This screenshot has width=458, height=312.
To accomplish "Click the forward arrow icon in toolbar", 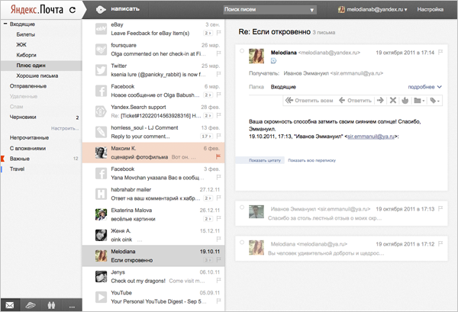I will [380, 101].
